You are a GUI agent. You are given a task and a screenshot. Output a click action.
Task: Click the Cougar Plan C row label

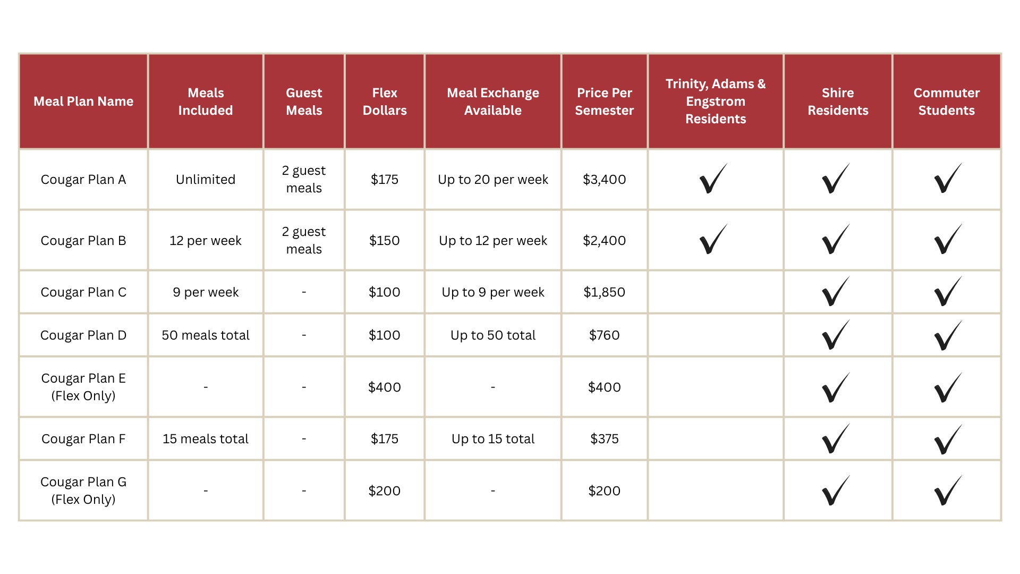coord(83,292)
